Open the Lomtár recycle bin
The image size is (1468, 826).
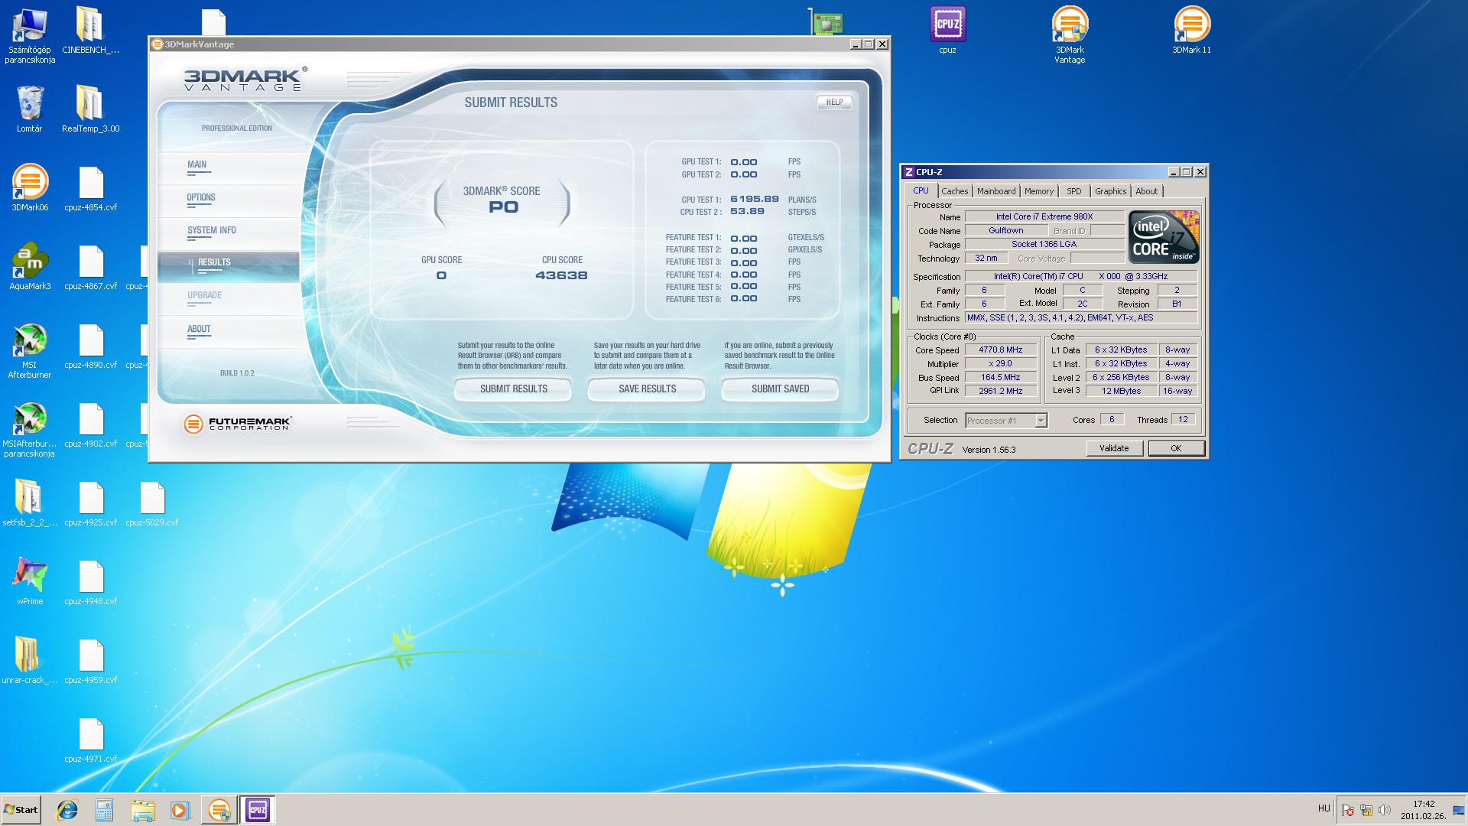(x=30, y=109)
